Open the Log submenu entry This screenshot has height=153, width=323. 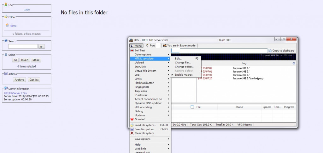(150, 75)
